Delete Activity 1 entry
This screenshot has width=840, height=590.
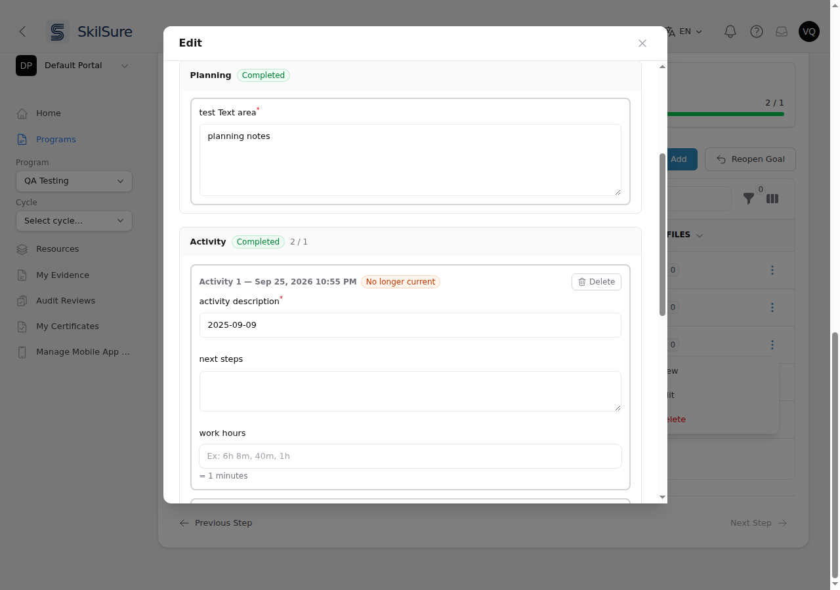[597, 282]
